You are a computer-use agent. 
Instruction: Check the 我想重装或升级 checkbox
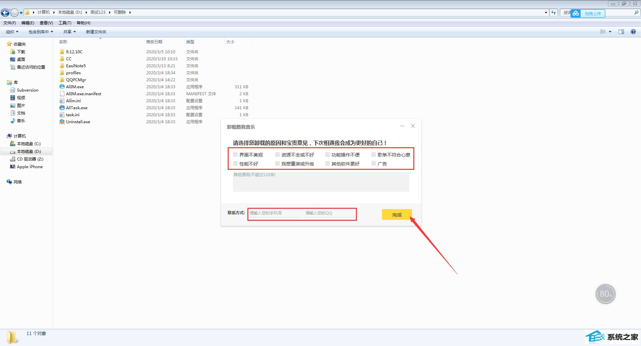[x=277, y=164]
